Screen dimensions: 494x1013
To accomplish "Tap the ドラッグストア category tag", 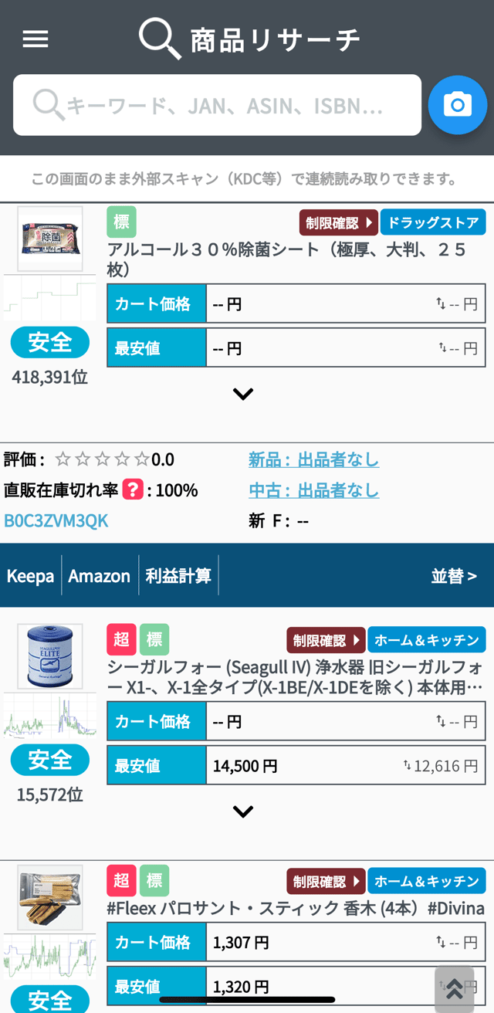I will 433,223.
